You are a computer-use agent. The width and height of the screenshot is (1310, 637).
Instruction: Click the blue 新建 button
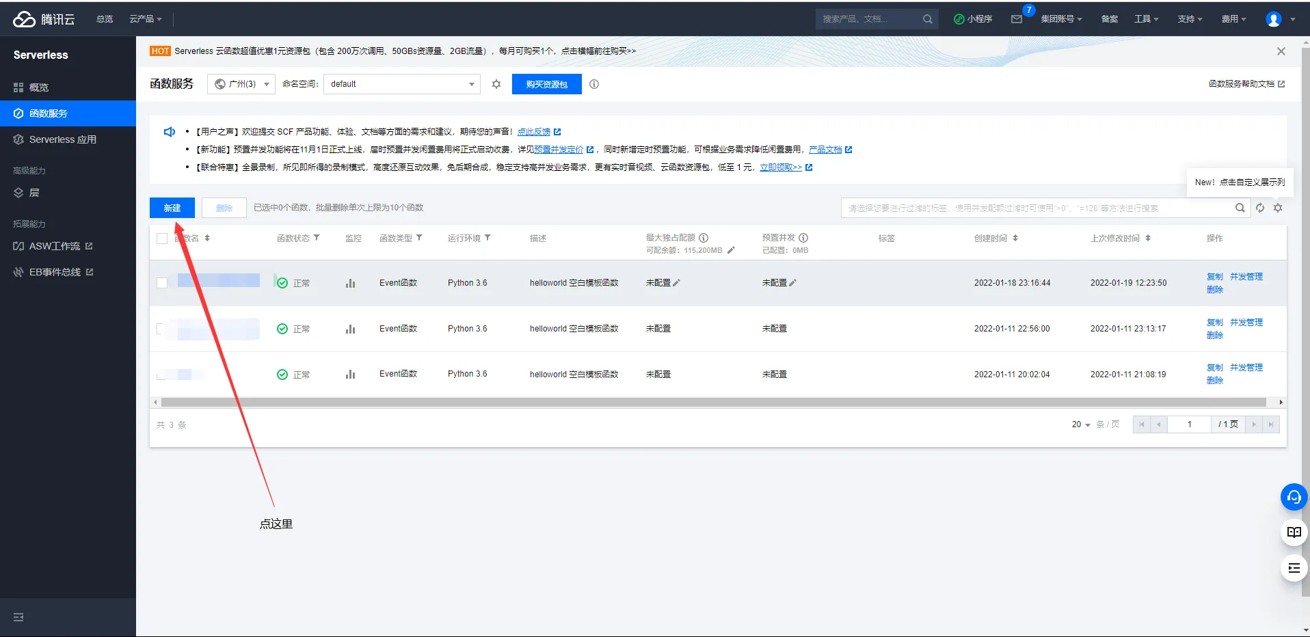pos(172,208)
